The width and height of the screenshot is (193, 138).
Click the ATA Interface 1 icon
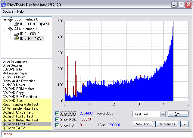tap(11, 29)
